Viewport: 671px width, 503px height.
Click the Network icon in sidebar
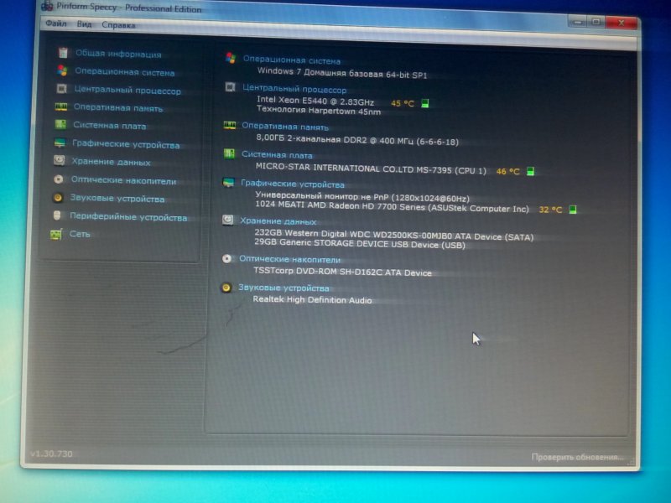(x=56, y=235)
